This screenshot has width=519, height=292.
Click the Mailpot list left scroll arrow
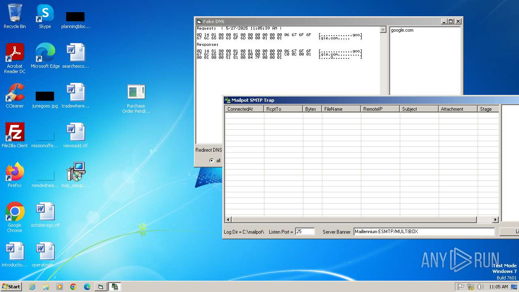[x=228, y=220]
